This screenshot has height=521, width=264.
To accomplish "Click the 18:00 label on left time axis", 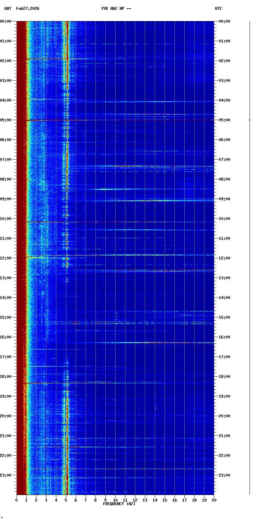I will tap(6, 377).
